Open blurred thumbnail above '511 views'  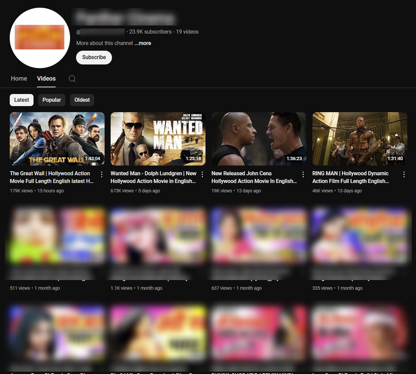57,236
